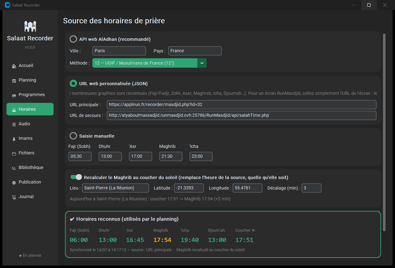Image resolution: width=395 pixels, height=268 pixels.
Task: Click the Décalage (min) field
Action: pyautogui.click(x=311, y=188)
